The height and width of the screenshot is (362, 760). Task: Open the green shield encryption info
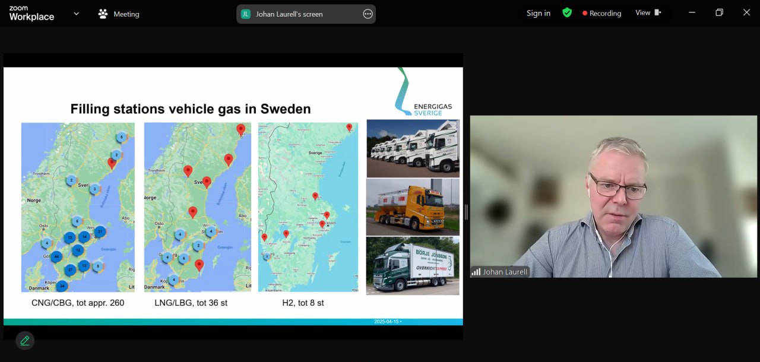567,12
